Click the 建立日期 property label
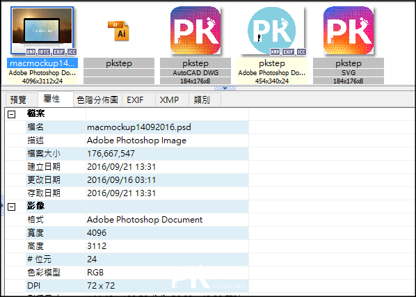The height and width of the screenshot is (297, 416). coord(44,167)
